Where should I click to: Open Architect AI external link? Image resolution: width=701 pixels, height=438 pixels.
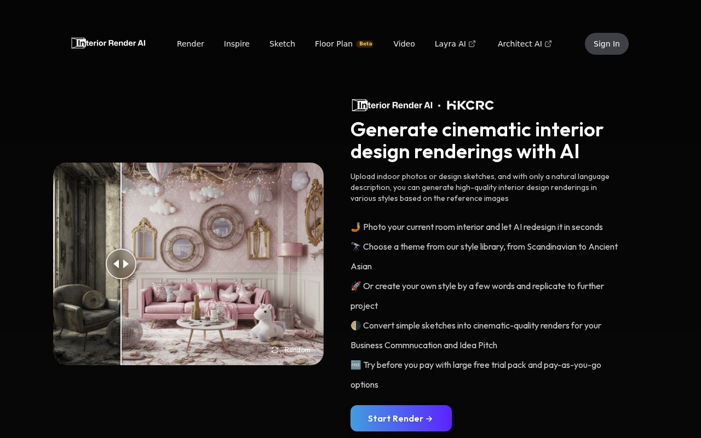[525, 44]
